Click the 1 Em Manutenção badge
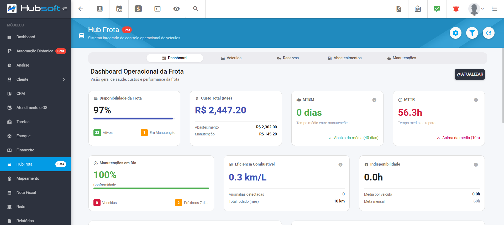This screenshot has width=504, height=225. point(144,133)
